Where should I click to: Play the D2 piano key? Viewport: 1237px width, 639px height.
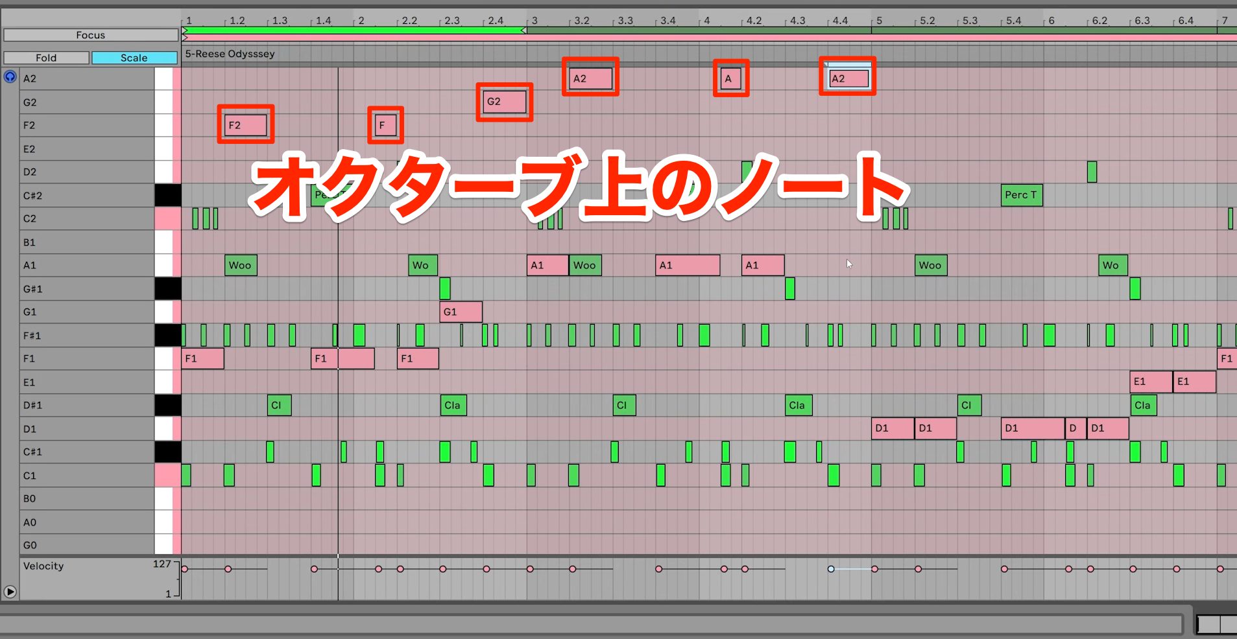[x=163, y=172]
